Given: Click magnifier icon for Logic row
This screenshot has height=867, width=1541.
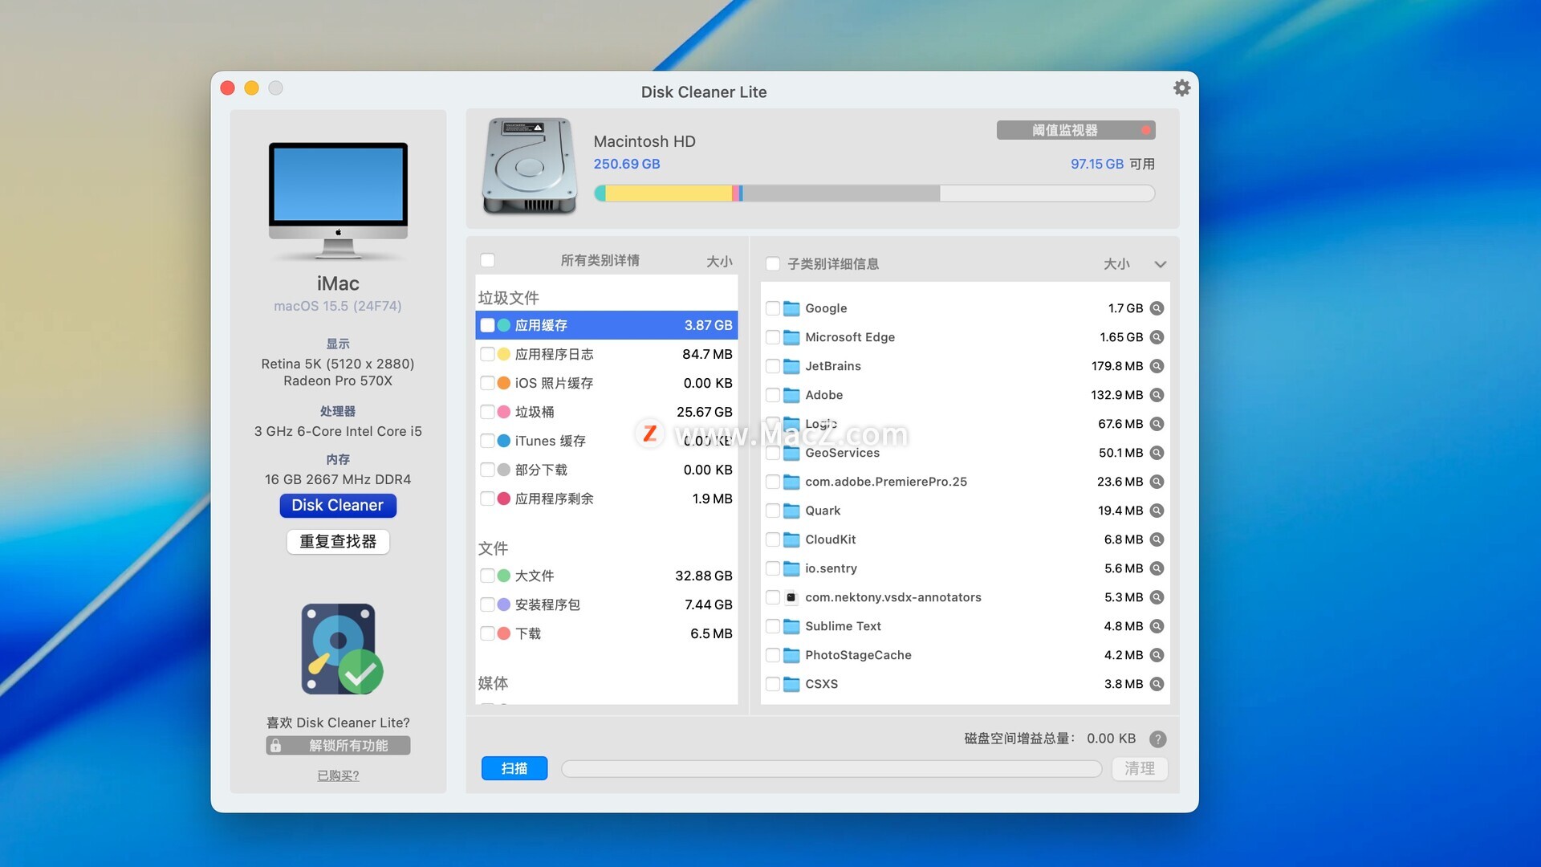Looking at the screenshot, I should [1157, 424].
